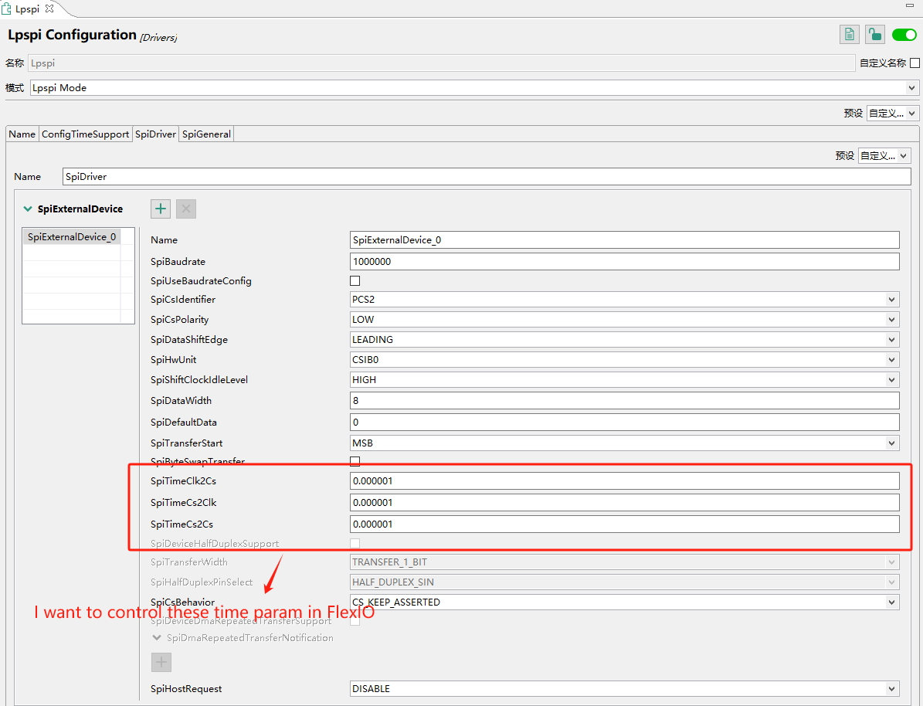Open the SpiCsBehavior dropdown
Viewport: 923px width, 706px height.
pos(625,602)
